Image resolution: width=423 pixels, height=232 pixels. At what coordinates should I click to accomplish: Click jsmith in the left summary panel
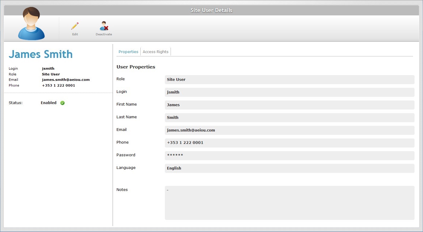(x=48, y=68)
